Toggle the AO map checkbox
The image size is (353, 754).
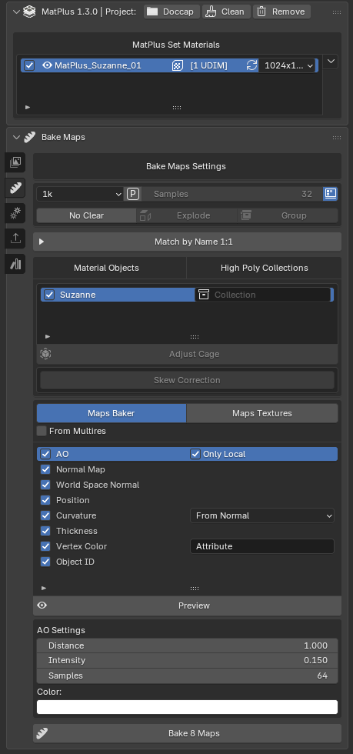point(45,454)
